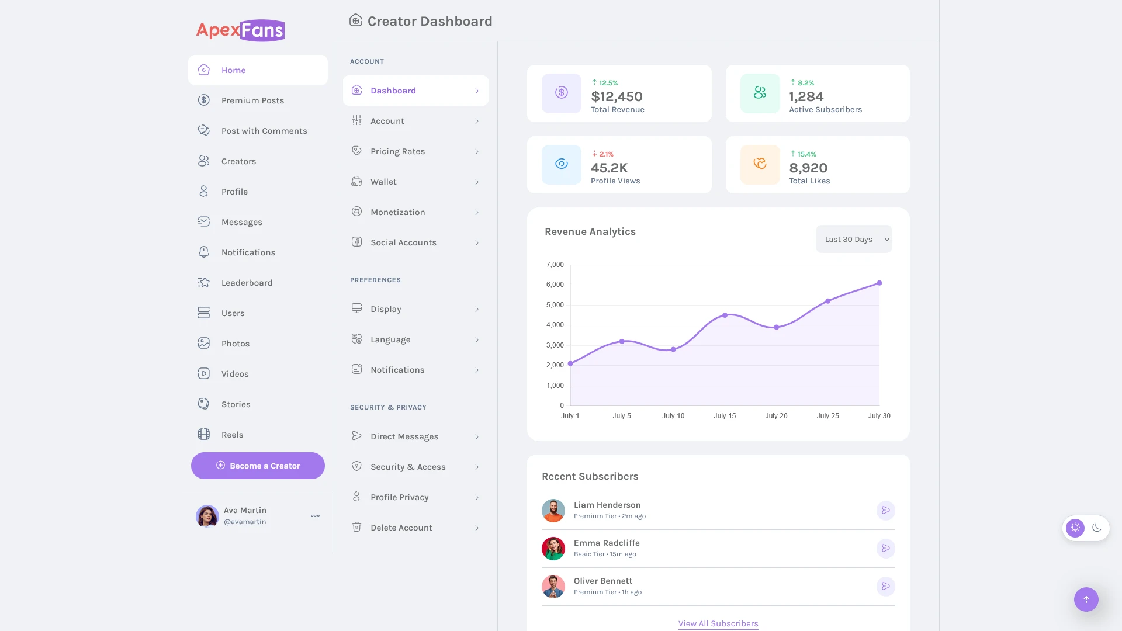1122x631 pixels.
Task: Click the Messages envelope icon
Action: coord(203,222)
